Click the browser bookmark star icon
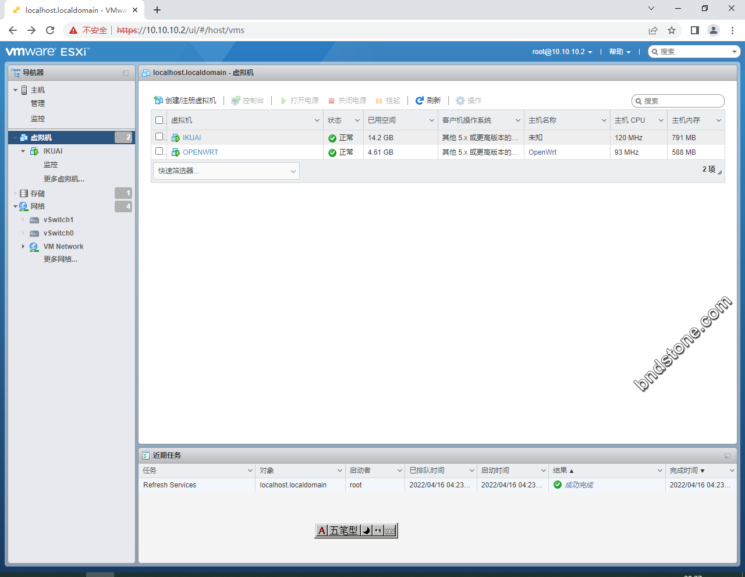The height and width of the screenshot is (577, 745). point(672,30)
